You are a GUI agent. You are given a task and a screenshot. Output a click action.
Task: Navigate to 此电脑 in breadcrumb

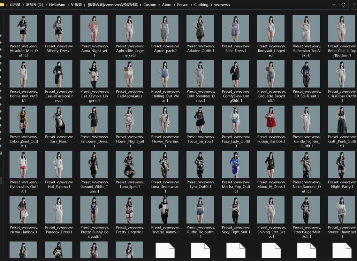(x=15, y=5)
